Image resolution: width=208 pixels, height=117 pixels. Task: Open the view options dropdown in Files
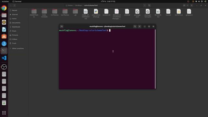(x=188, y=6)
